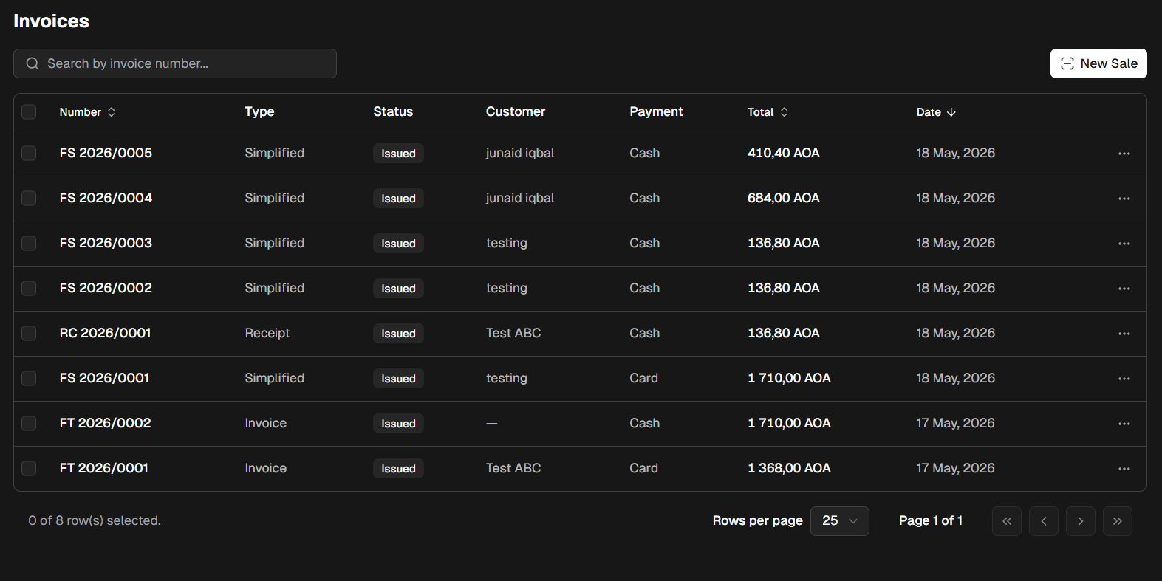Select row FT 2026/0001 checkbox
This screenshot has width=1162, height=581.
click(x=29, y=469)
